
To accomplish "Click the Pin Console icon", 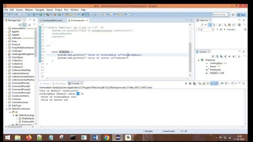I will pos(222,83).
